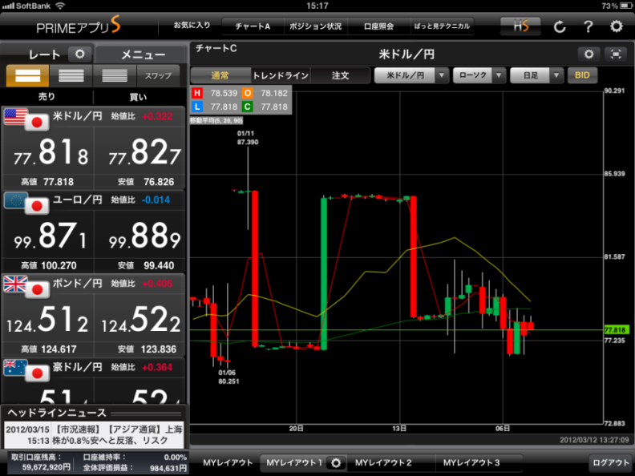This screenshot has height=476, width=635.
Task: Switch to the トレンドライン tab
Action: pyautogui.click(x=281, y=75)
